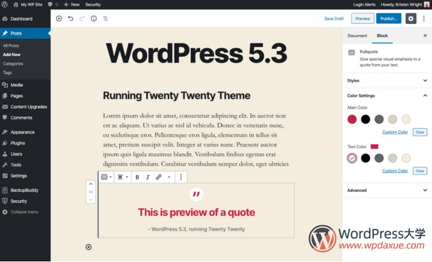The height and width of the screenshot is (262, 432).
Task: Open the New content menu
Action: [72, 4]
